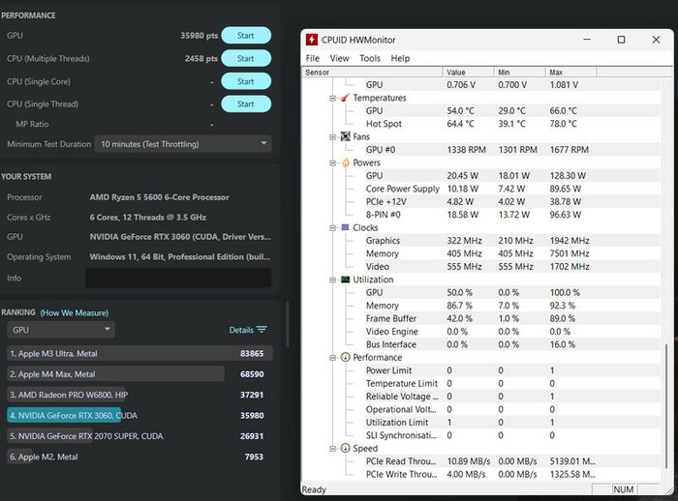The image size is (678, 501).
Task: Click the 35980 pts GPU score
Action: tap(199, 36)
